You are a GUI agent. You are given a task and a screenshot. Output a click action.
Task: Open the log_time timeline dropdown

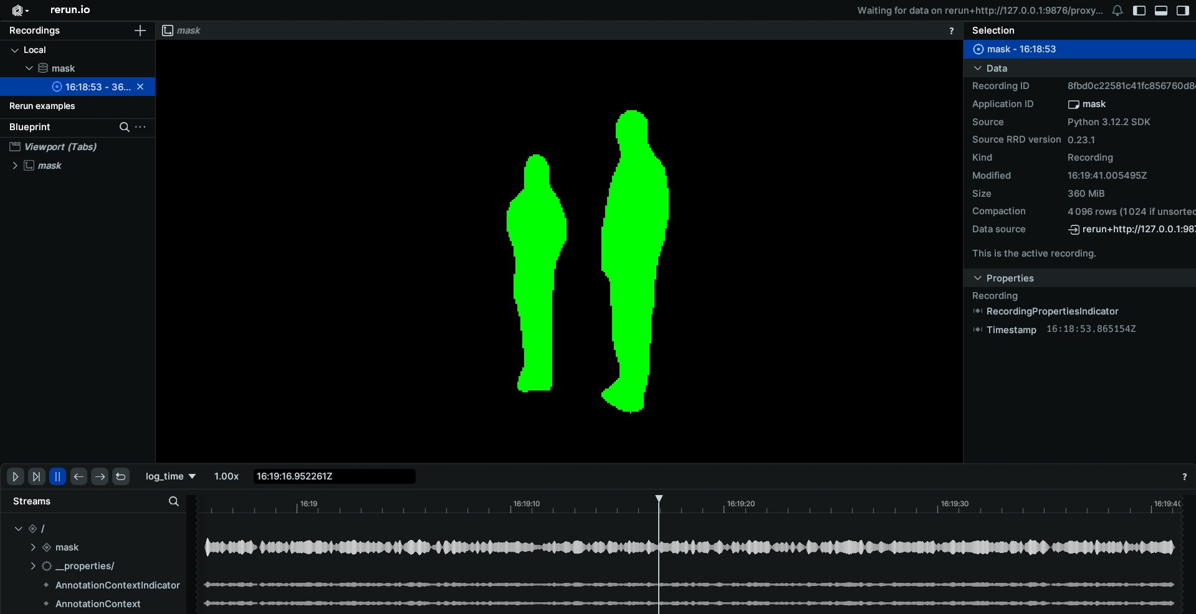170,476
